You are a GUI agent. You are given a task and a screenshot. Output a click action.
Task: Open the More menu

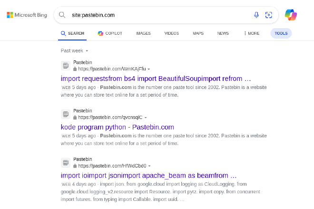coord(252,33)
